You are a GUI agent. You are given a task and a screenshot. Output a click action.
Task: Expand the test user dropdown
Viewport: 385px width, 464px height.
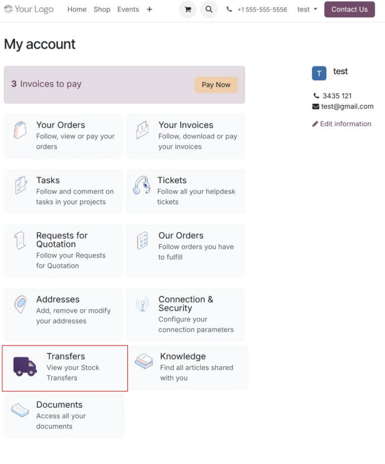click(307, 9)
